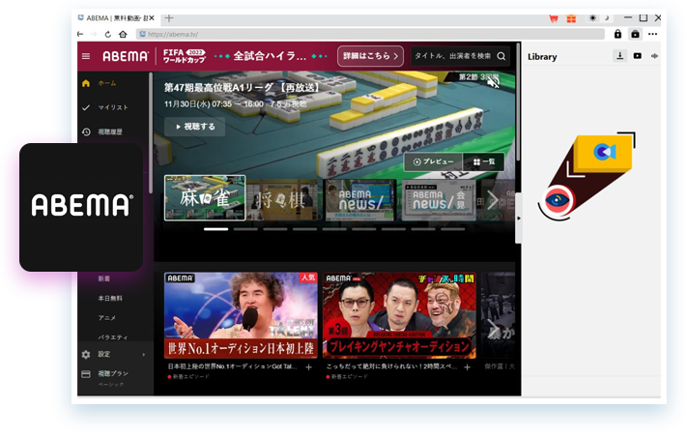
Task: Collapse the Library side panel arrow
Action: pos(519,219)
